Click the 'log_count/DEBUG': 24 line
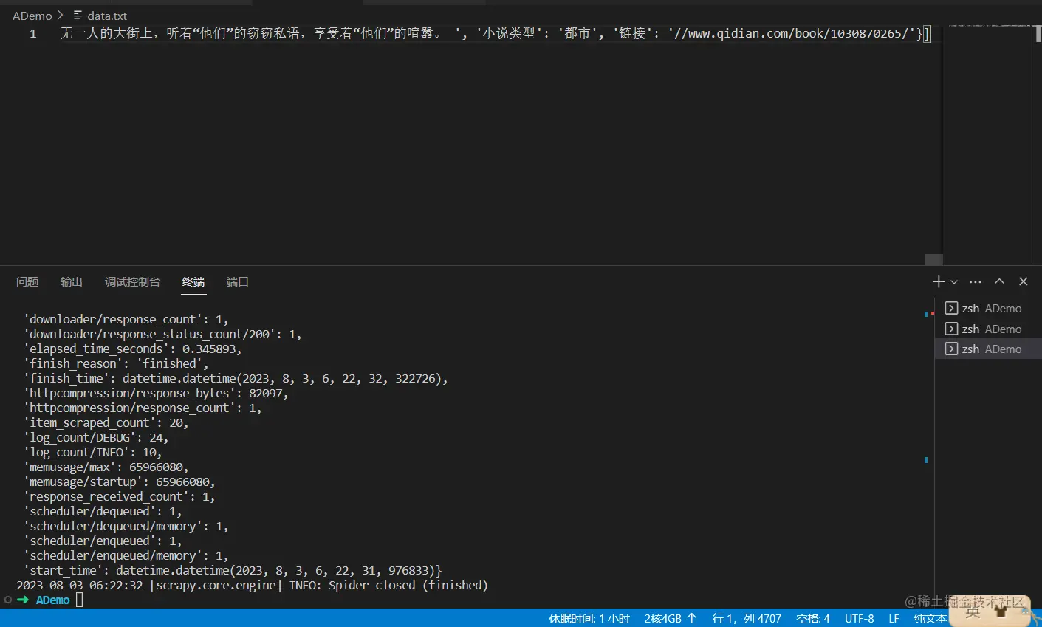The height and width of the screenshot is (627, 1042). 97,437
